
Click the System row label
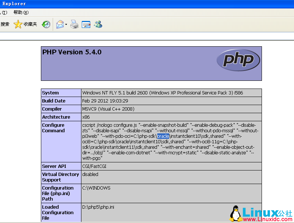[50, 93]
